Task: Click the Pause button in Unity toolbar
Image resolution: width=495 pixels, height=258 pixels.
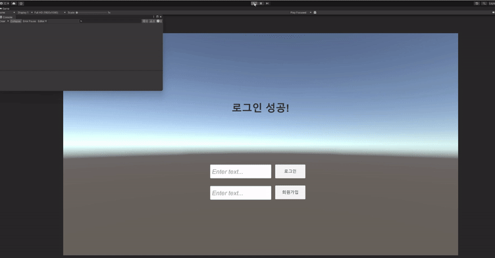Action: pyautogui.click(x=261, y=3)
